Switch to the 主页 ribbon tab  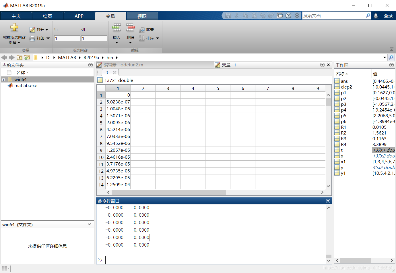pyautogui.click(x=16, y=16)
